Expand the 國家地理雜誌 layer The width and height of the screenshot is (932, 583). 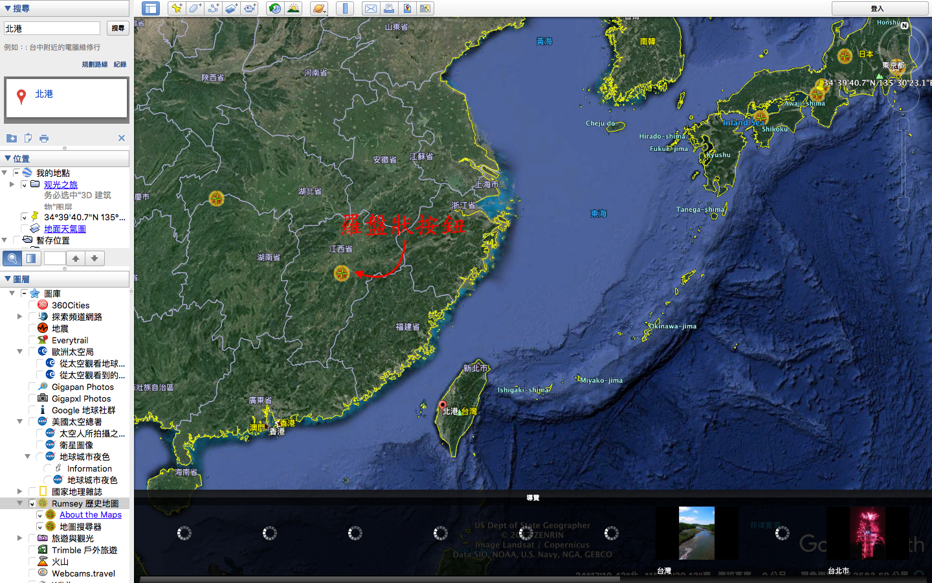click(19, 492)
